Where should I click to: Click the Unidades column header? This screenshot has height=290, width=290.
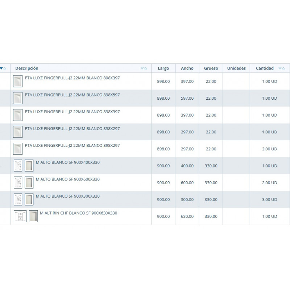click(236, 68)
